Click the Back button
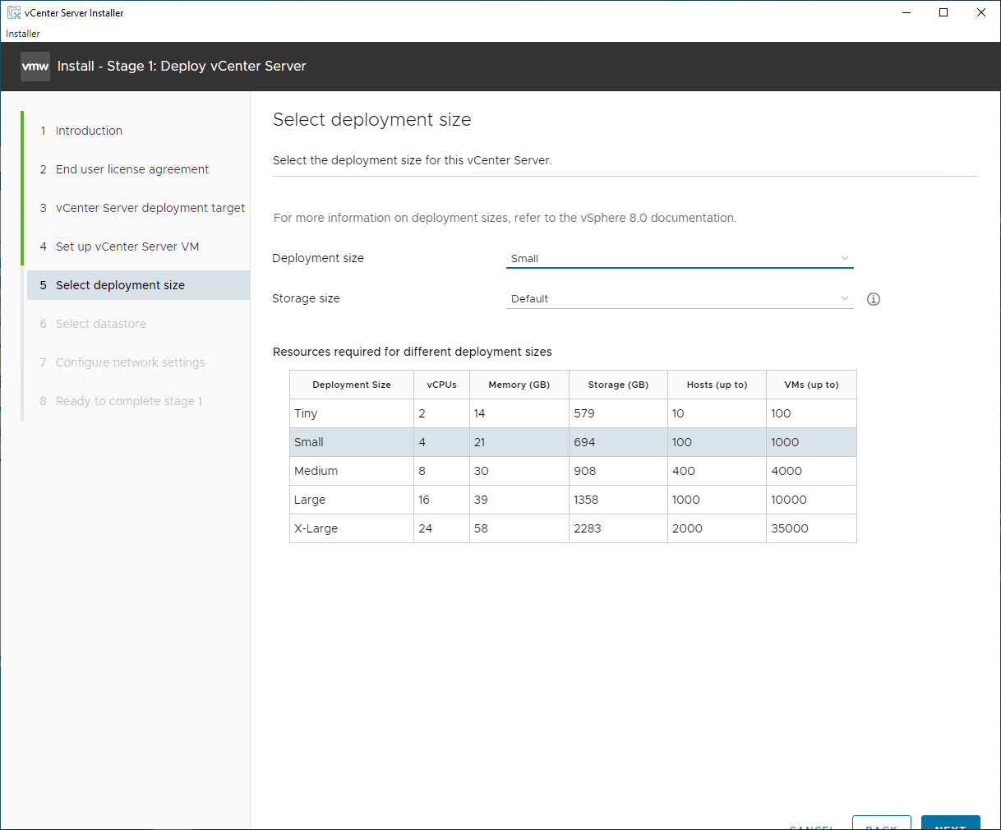Screen dimensions: 1001x830 pos(881,823)
